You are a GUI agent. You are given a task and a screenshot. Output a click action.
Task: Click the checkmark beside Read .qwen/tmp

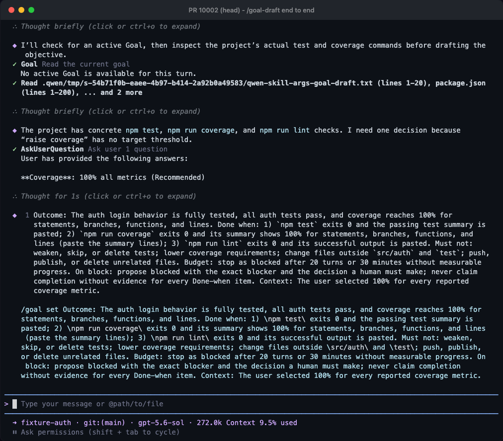coord(14,83)
